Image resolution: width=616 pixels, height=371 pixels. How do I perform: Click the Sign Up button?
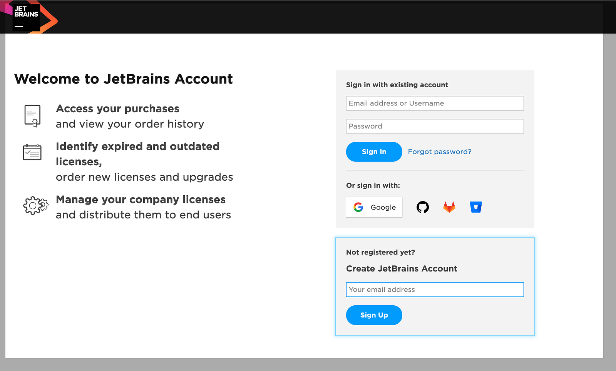point(374,315)
